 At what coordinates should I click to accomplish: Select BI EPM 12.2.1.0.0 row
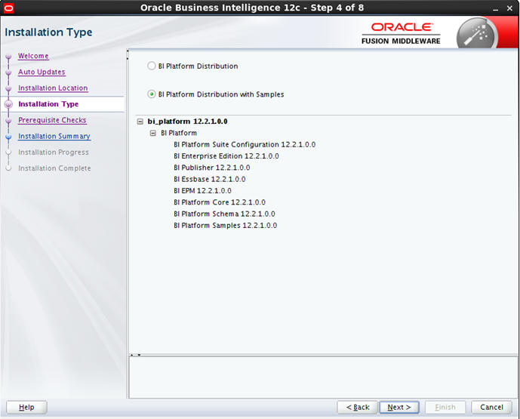pos(202,191)
